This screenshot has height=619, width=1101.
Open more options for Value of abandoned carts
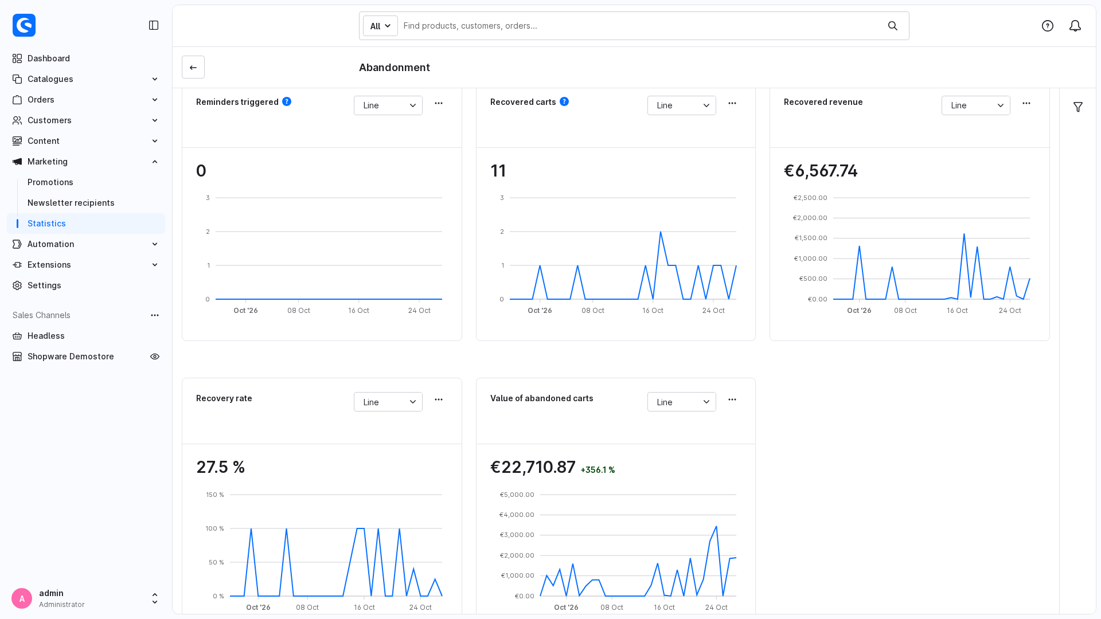click(732, 399)
